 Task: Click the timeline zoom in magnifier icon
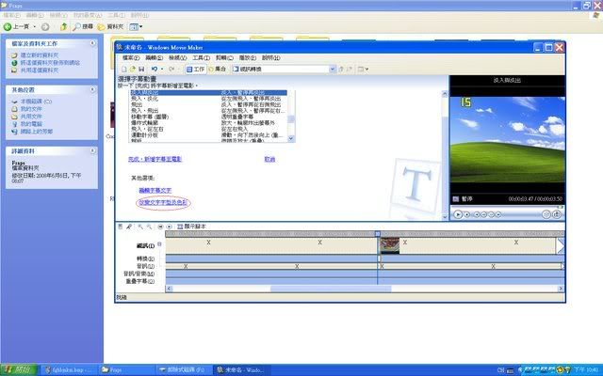point(139,227)
